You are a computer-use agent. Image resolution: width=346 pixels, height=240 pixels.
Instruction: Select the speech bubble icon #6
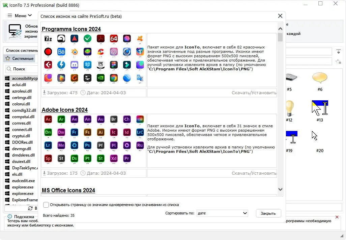tap(320, 78)
